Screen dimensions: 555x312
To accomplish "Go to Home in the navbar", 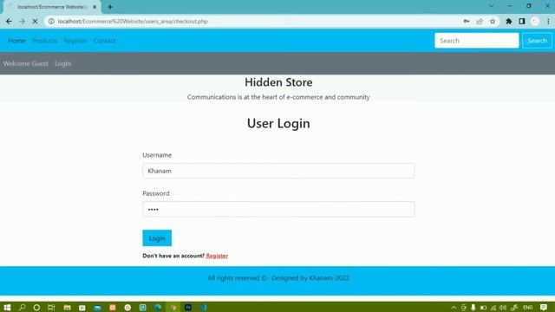I will click(x=16, y=41).
